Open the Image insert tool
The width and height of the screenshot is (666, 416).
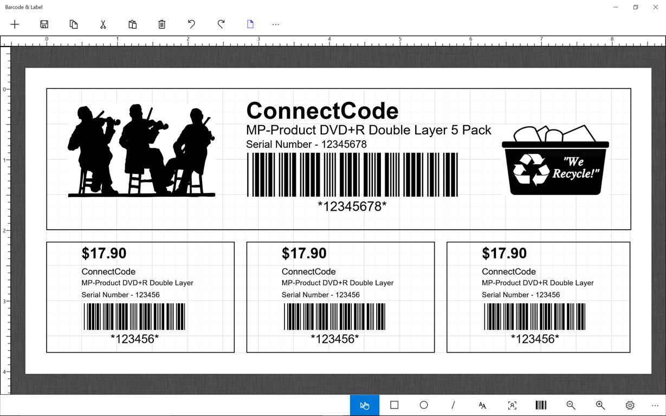[512, 405]
